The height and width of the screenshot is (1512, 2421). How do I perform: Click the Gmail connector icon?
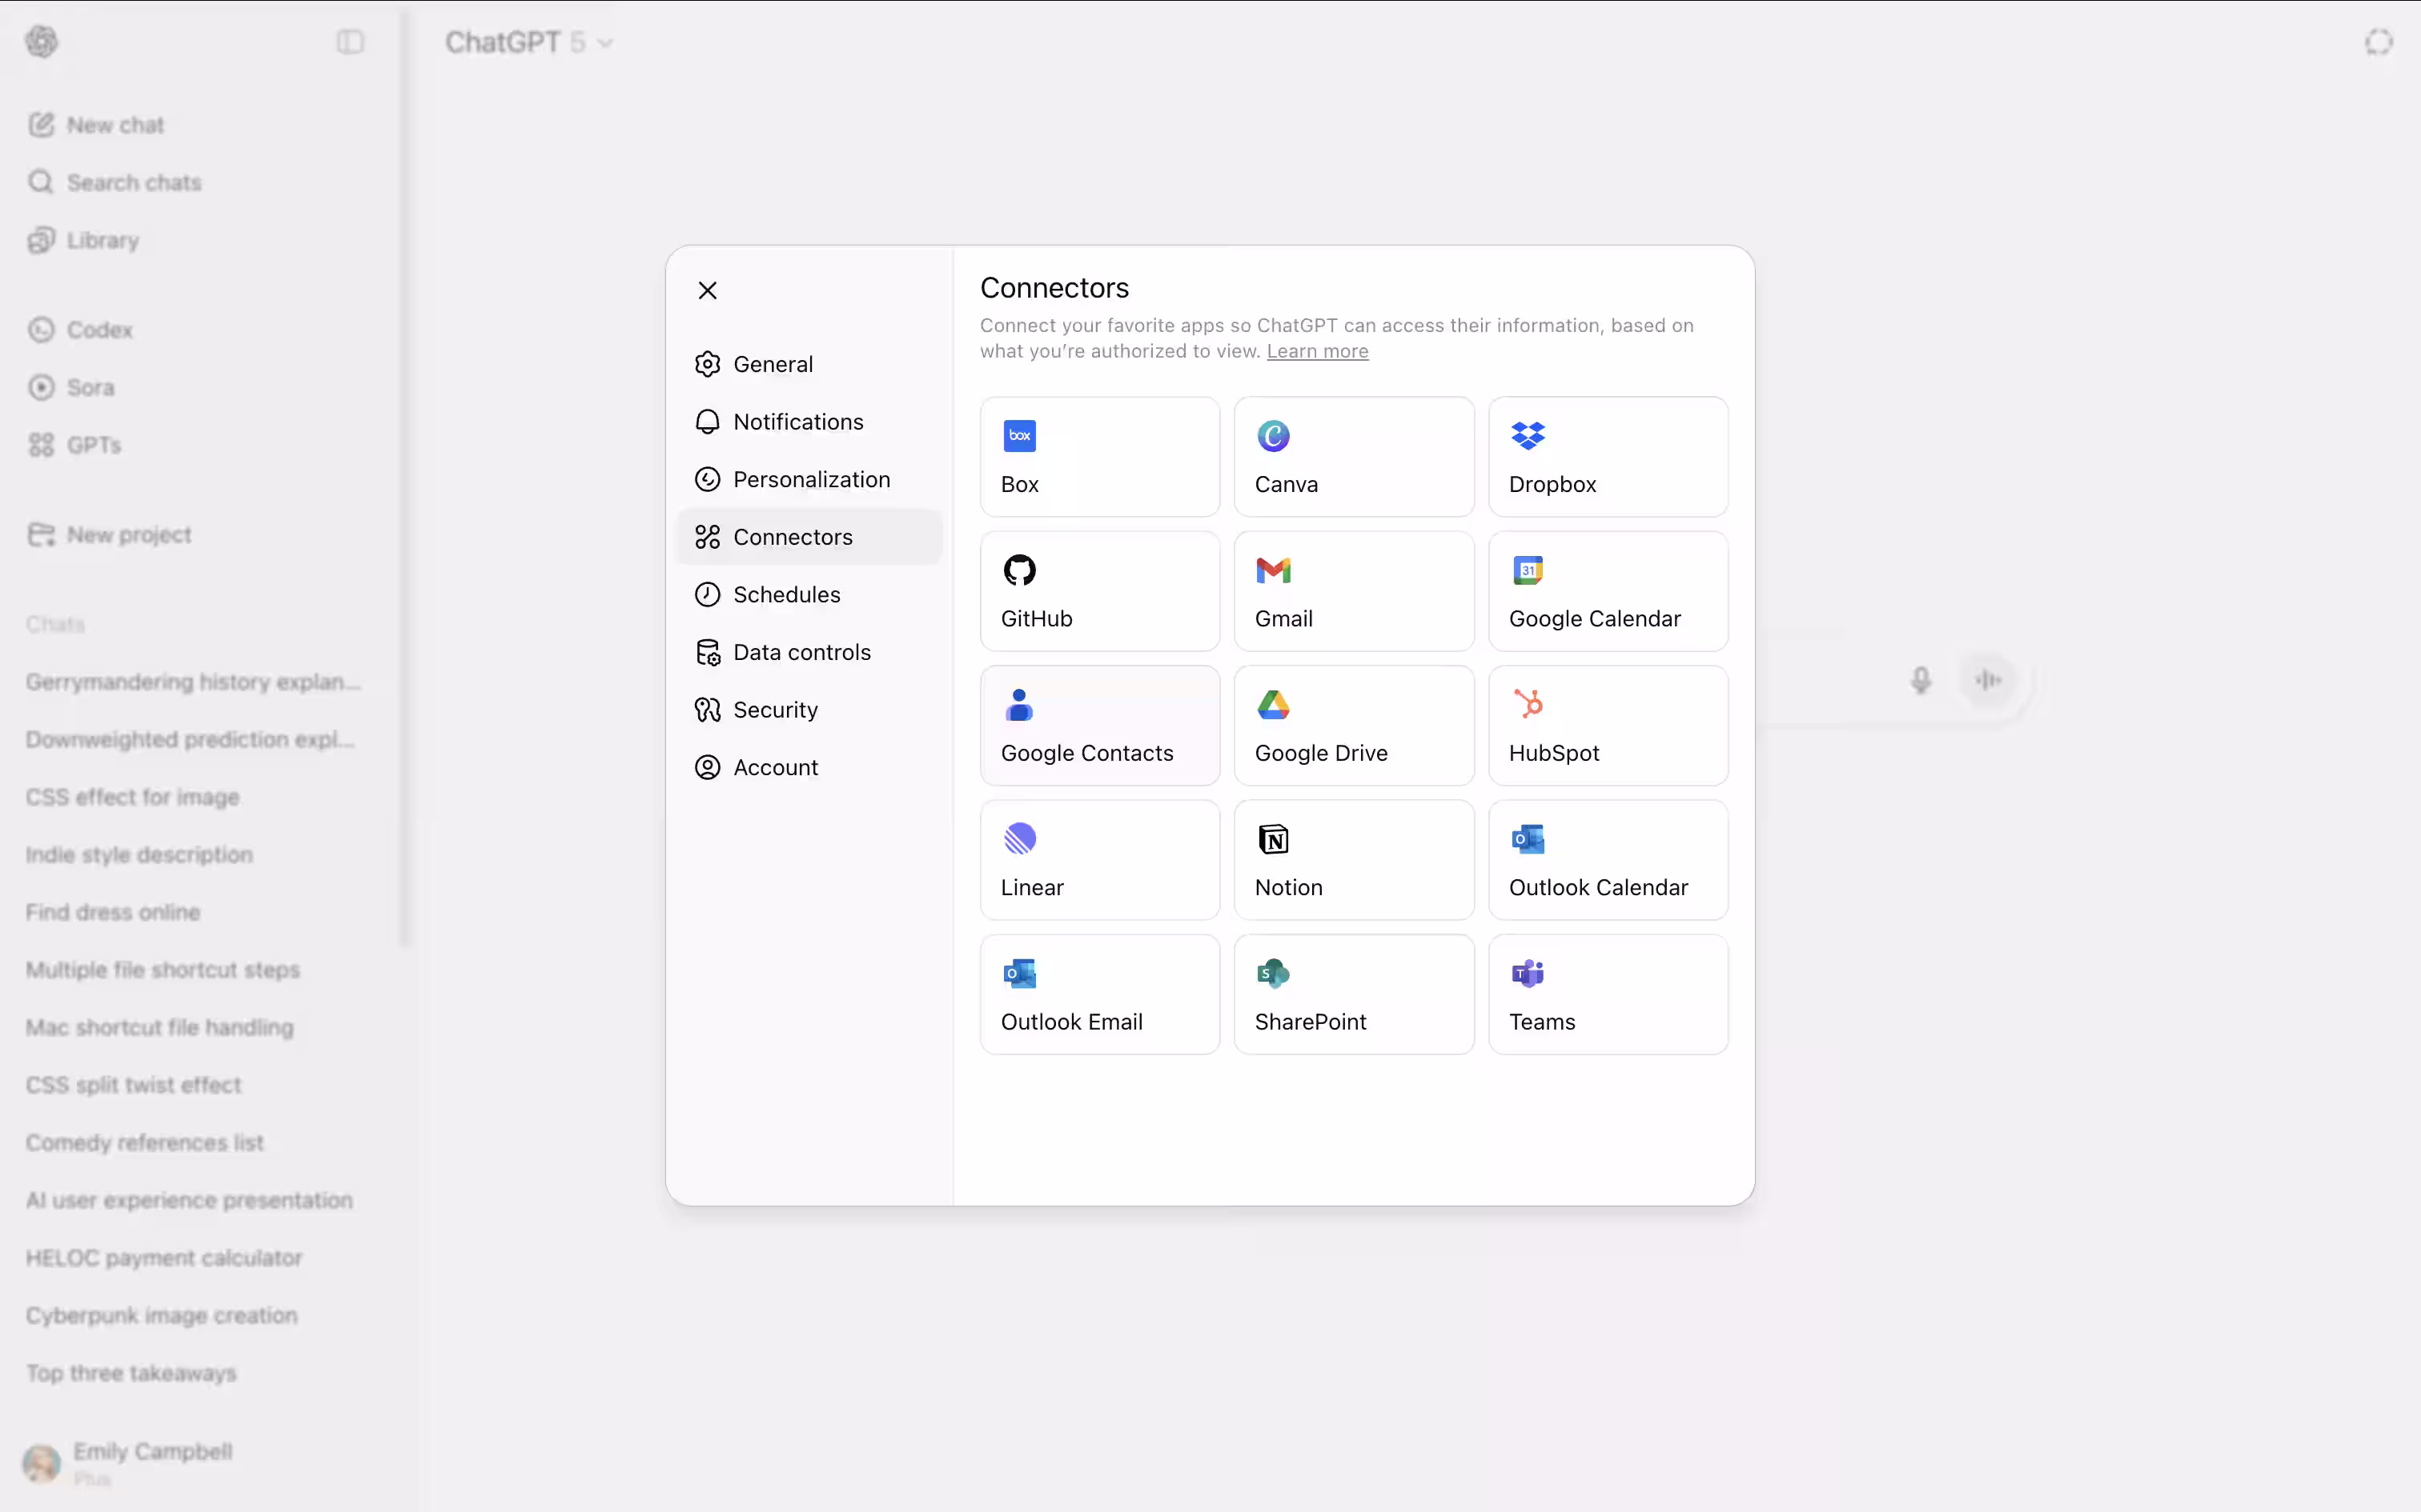tap(1272, 570)
